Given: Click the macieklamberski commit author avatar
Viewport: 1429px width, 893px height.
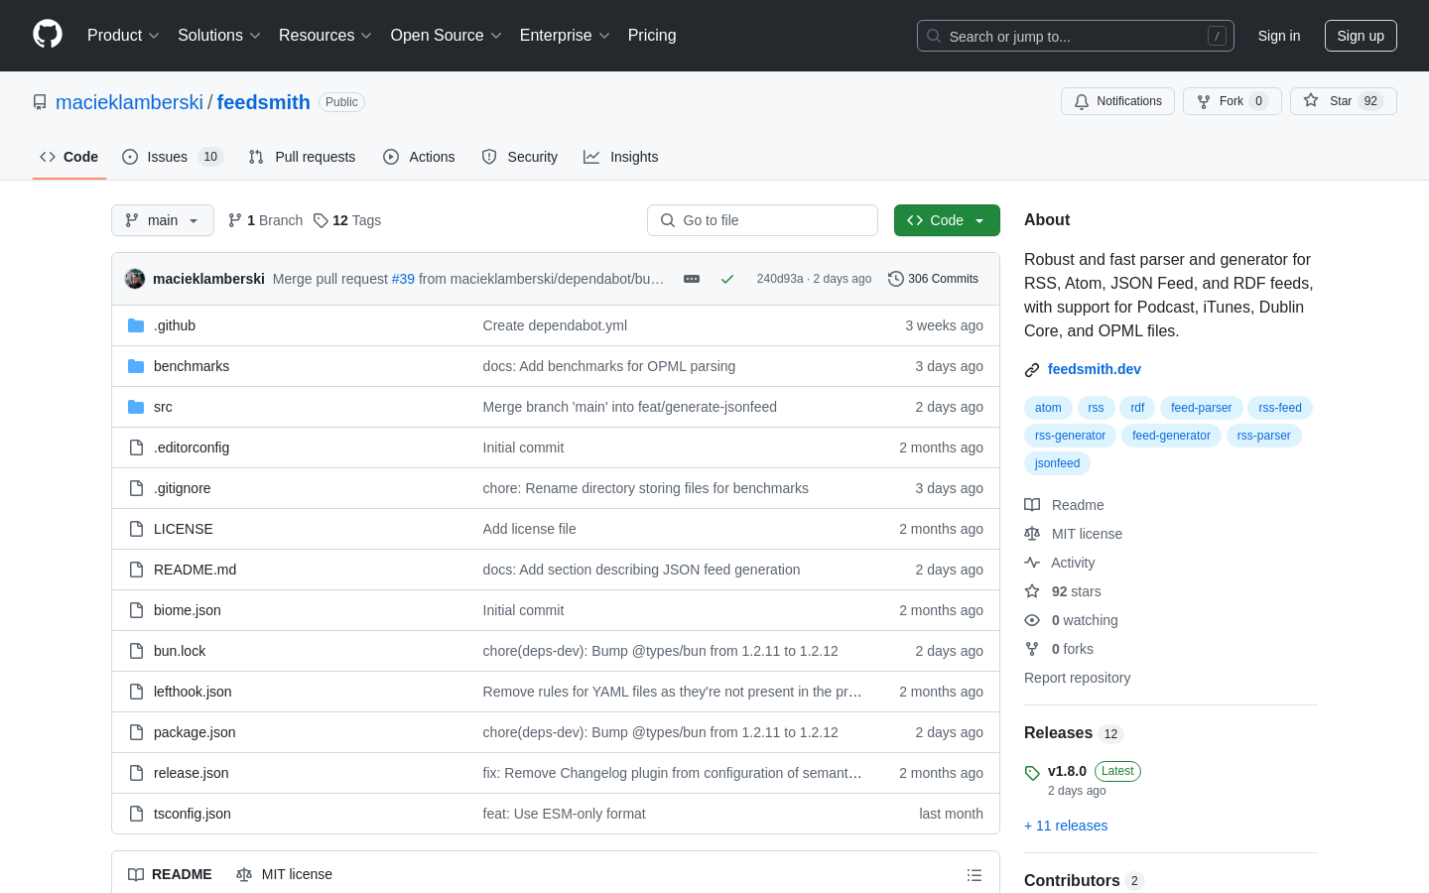Looking at the screenshot, I should coord(135,279).
